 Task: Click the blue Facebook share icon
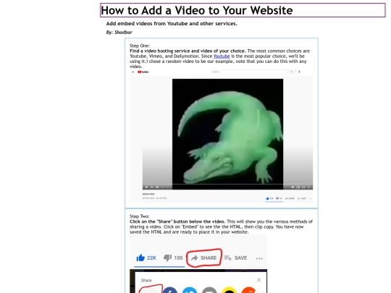[170, 290]
